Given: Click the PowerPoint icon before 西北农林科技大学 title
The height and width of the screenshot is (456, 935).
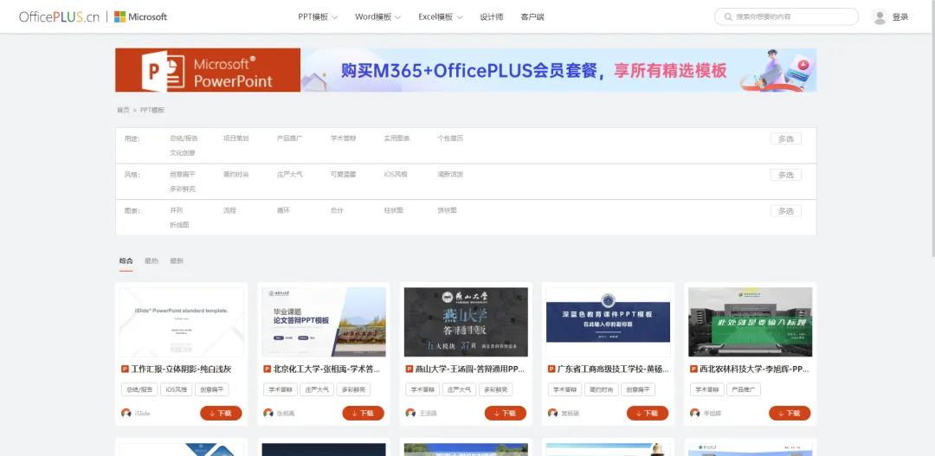Looking at the screenshot, I should coord(694,369).
